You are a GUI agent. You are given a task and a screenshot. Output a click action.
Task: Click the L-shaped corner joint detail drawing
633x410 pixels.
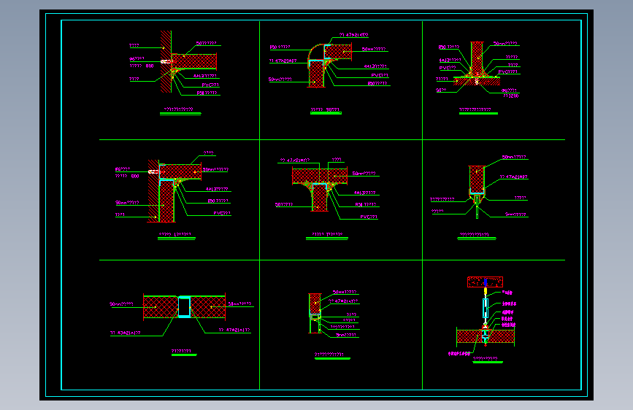pyautogui.click(x=174, y=190)
